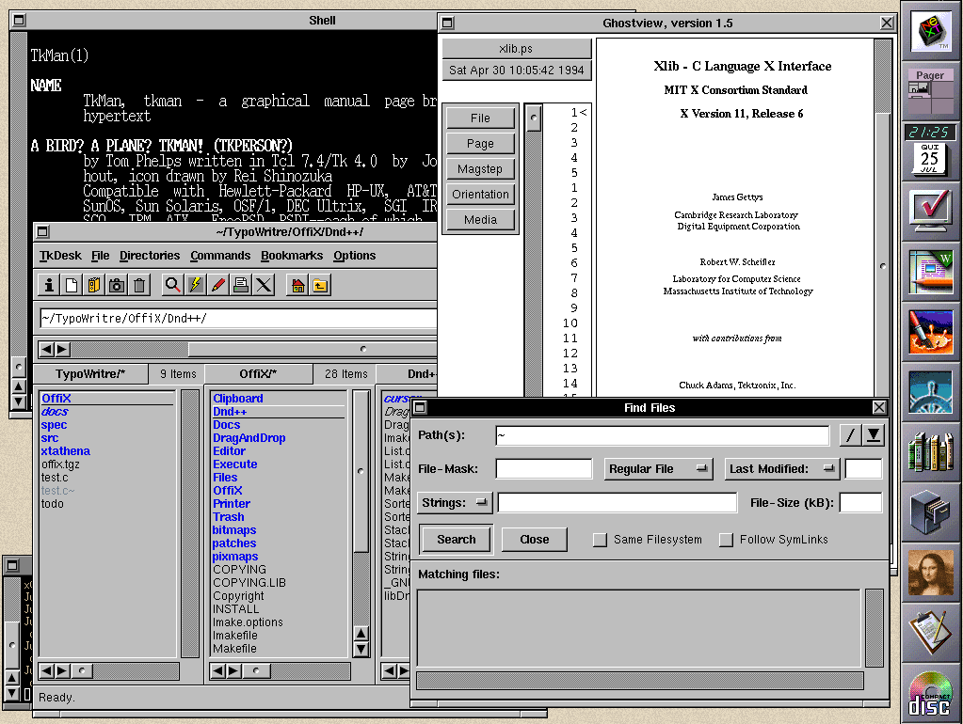963x724 pixels.
Task: Click the slash button beside Path field
Action: (850, 435)
